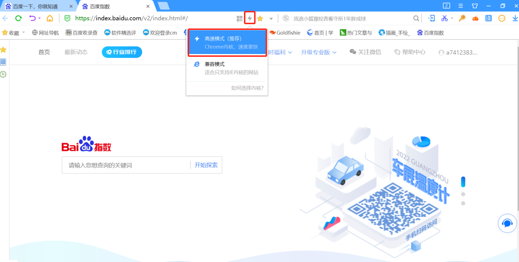Open the downloads arrow icon
This screenshot has width=519, height=262.
[515, 18]
